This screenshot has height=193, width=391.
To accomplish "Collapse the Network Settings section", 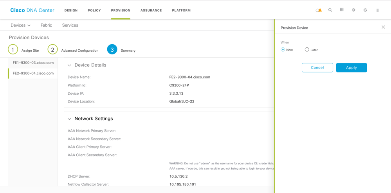I will (x=70, y=119).
